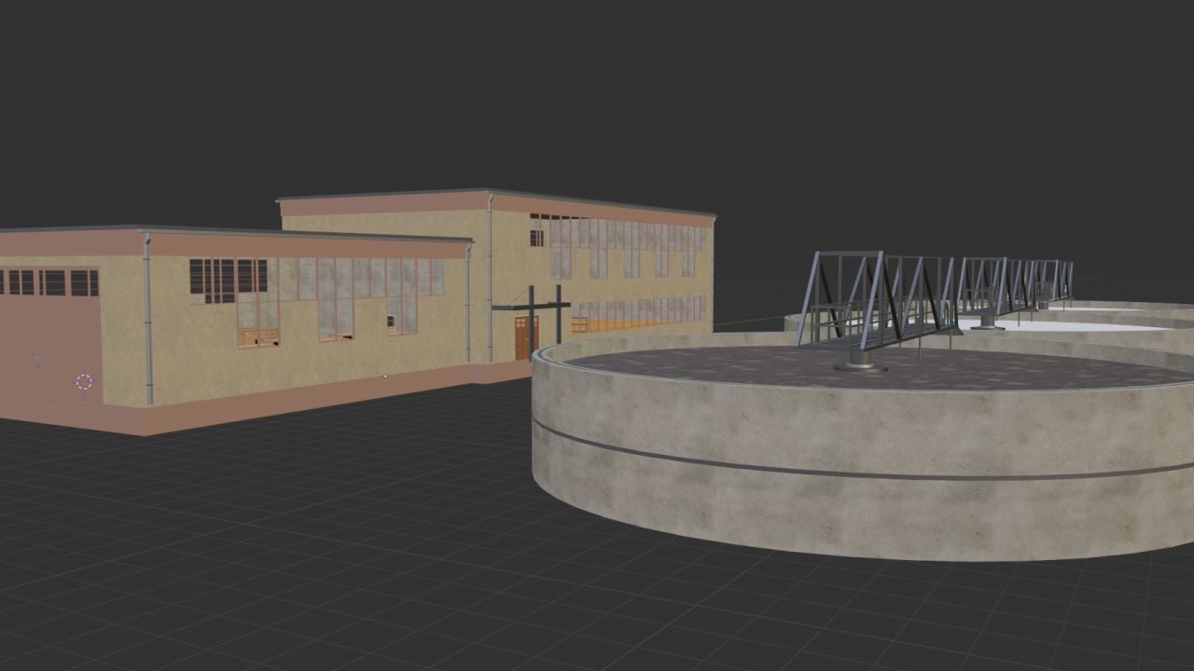The width and height of the screenshot is (1194, 671).
Task: Click the bridge's central pivot column
Action: coord(860,359)
